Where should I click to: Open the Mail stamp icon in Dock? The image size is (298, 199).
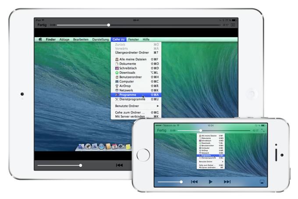[95, 146]
